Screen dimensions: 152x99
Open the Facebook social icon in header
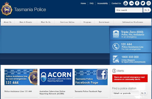[137, 3]
